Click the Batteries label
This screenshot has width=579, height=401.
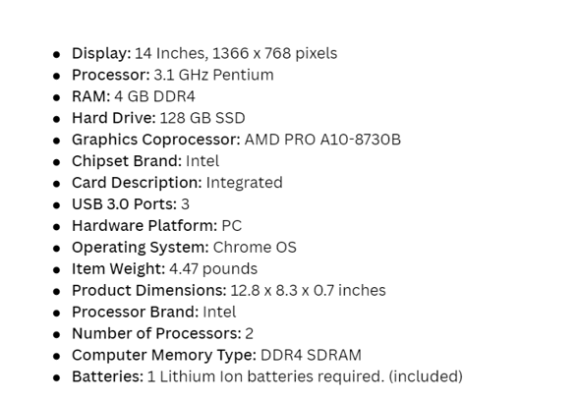[x=107, y=377]
